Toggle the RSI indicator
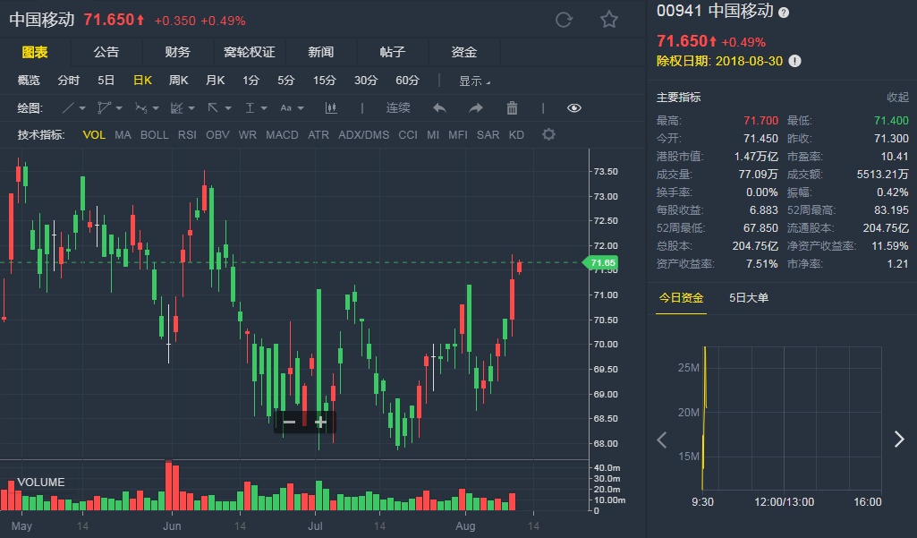917x538 pixels. [x=187, y=134]
